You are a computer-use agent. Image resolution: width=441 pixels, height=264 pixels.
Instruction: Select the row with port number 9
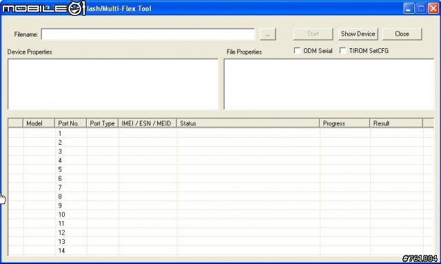[221, 205]
